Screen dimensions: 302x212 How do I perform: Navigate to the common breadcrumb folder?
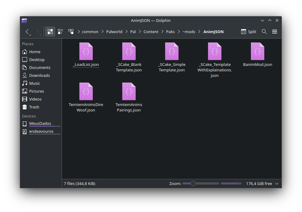coord(90,32)
